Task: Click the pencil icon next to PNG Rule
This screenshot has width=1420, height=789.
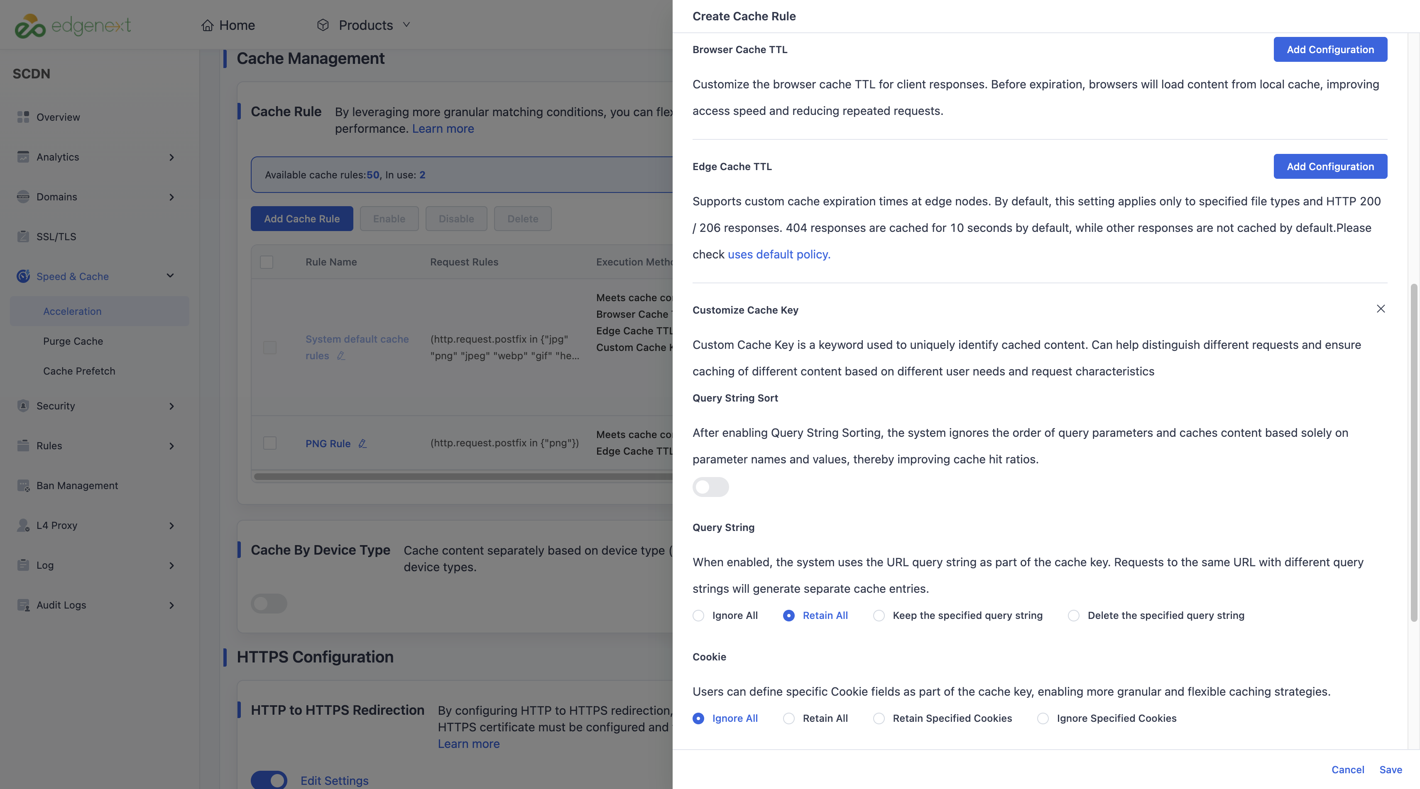Action: pyautogui.click(x=362, y=443)
